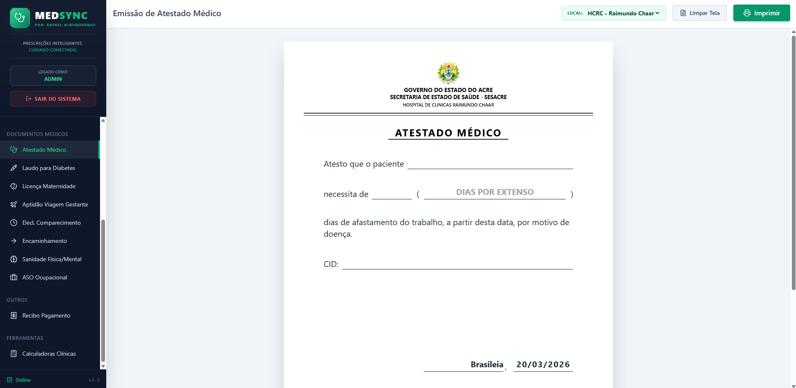796x388 pixels.
Task: Click the MedSync logo icon
Action: [20, 18]
